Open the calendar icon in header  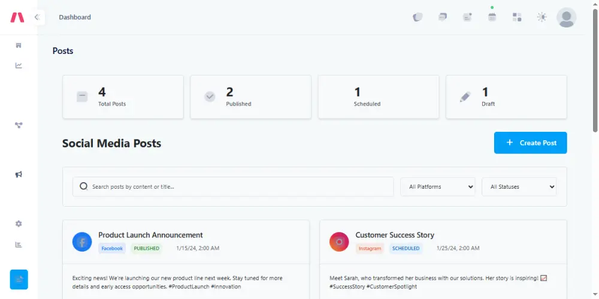point(492,17)
